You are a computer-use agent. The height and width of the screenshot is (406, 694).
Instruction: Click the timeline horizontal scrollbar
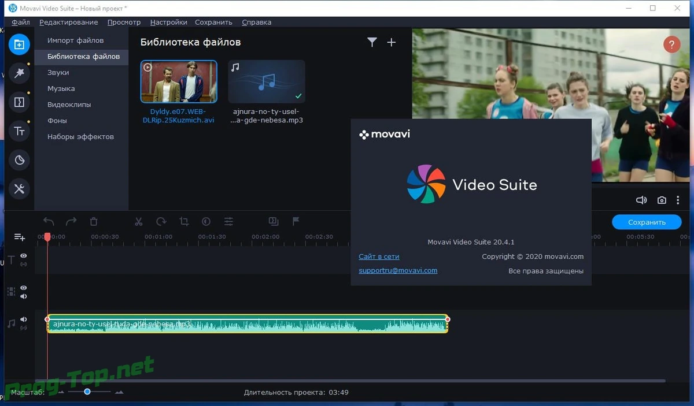coord(350,381)
